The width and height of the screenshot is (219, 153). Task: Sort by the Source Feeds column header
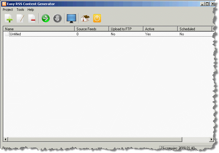(x=92, y=29)
